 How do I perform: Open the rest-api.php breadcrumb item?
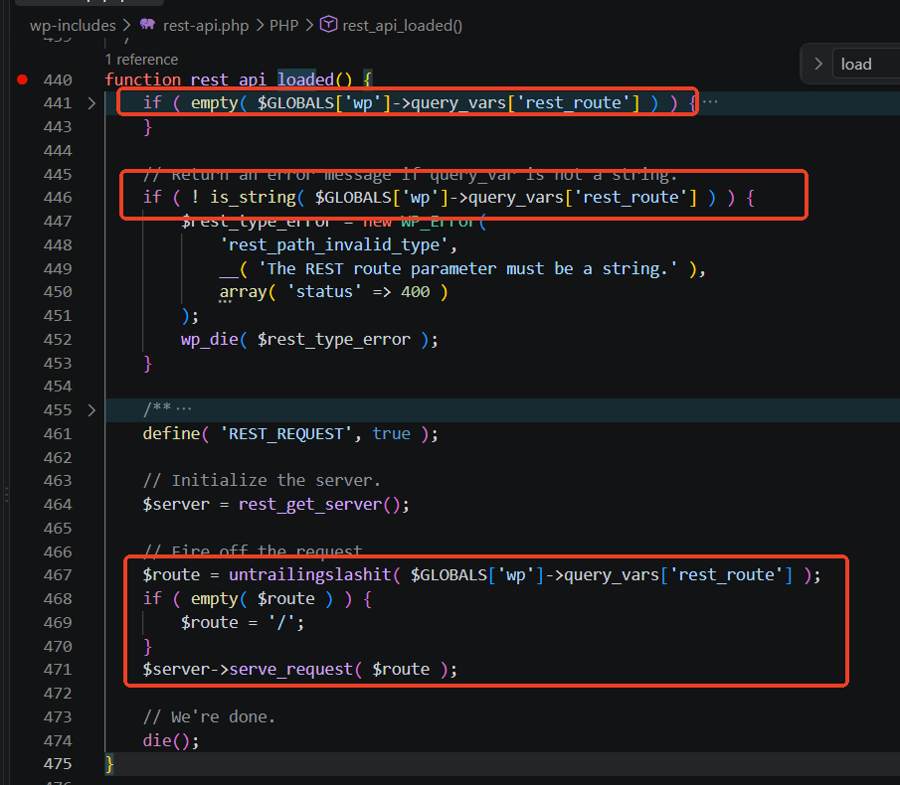point(206,26)
